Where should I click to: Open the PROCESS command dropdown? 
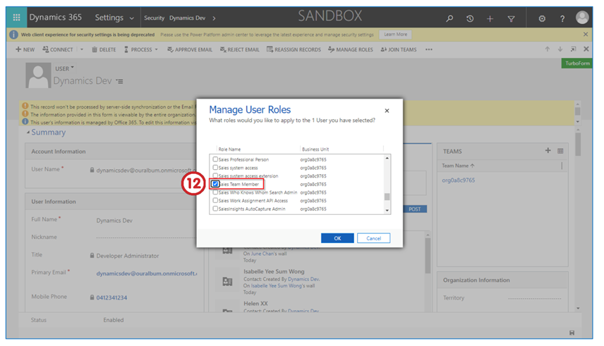pyautogui.click(x=141, y=50)
